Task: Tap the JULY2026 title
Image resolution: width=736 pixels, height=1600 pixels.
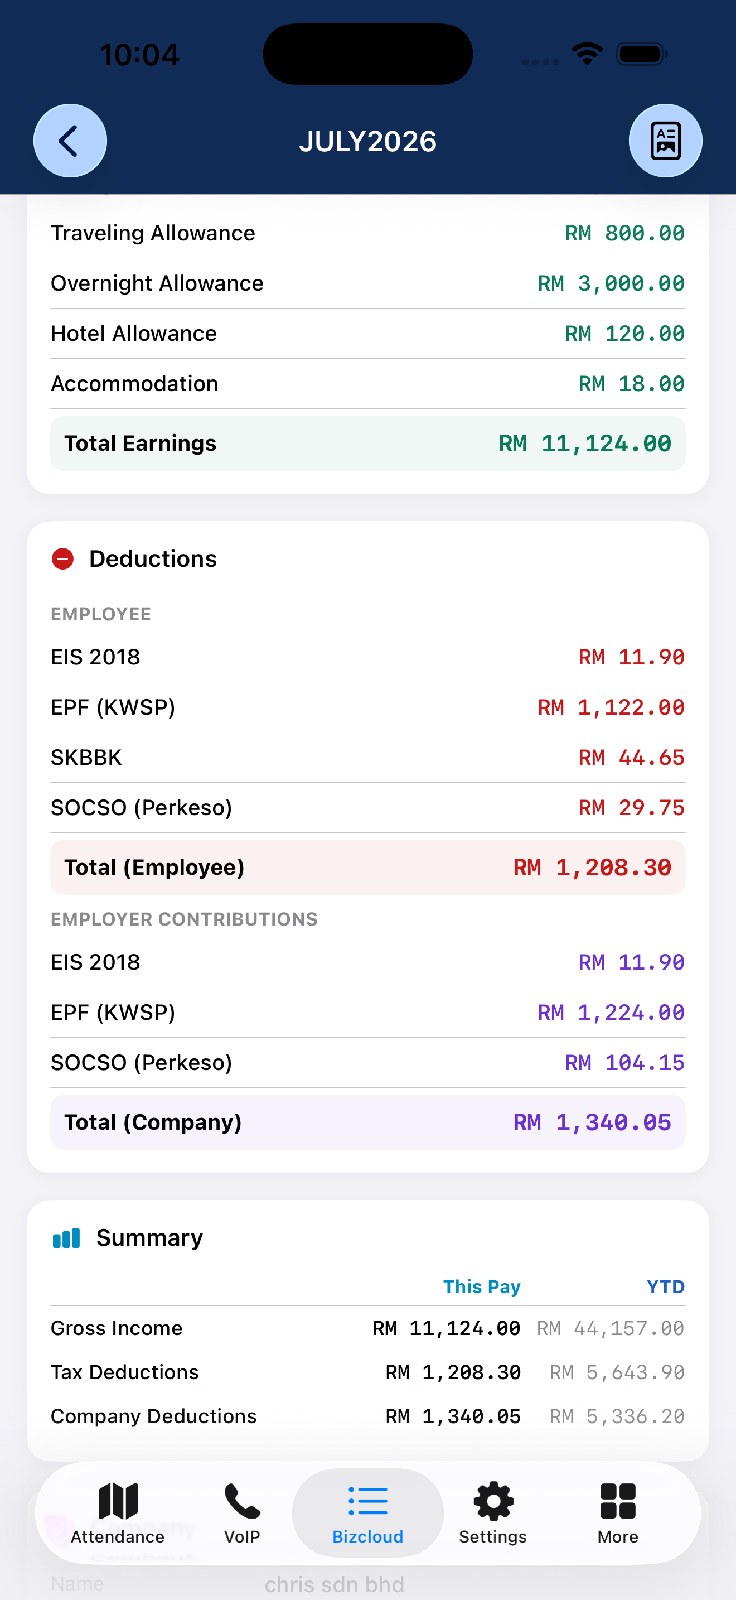Action: tap(368, 142)
